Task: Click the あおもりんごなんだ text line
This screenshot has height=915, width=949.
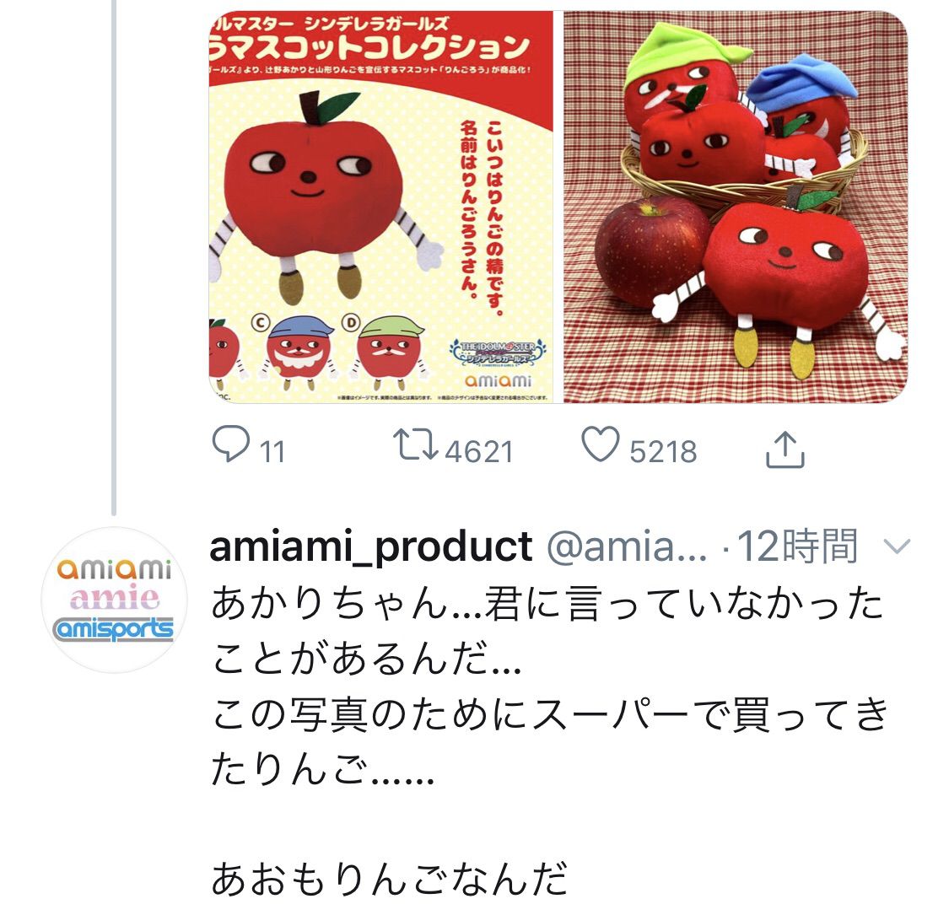Action: [x=389, y=879]
